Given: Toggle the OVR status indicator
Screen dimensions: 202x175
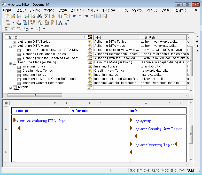Looking at the screenshot, I should click(147, 171).
